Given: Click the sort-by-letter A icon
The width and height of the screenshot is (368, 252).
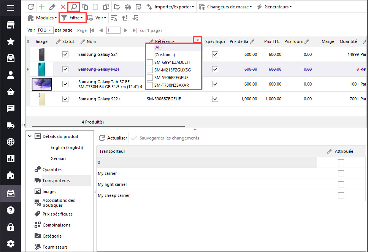Looking at the screenshot, I should click(x=114, y=18).
